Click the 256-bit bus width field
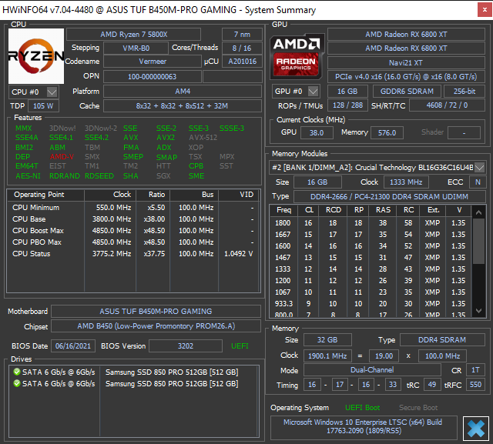 point(464,92)
